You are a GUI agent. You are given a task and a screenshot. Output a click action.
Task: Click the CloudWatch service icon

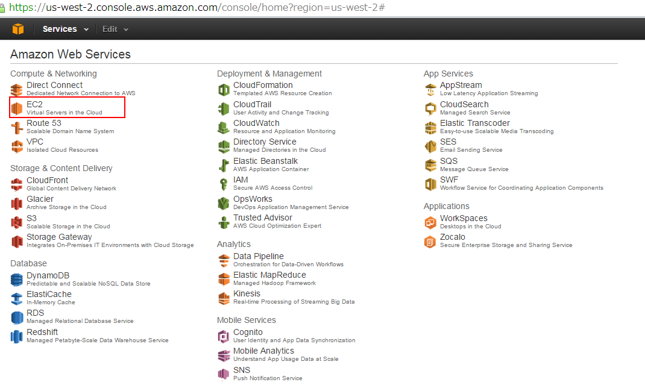point(224,127)
